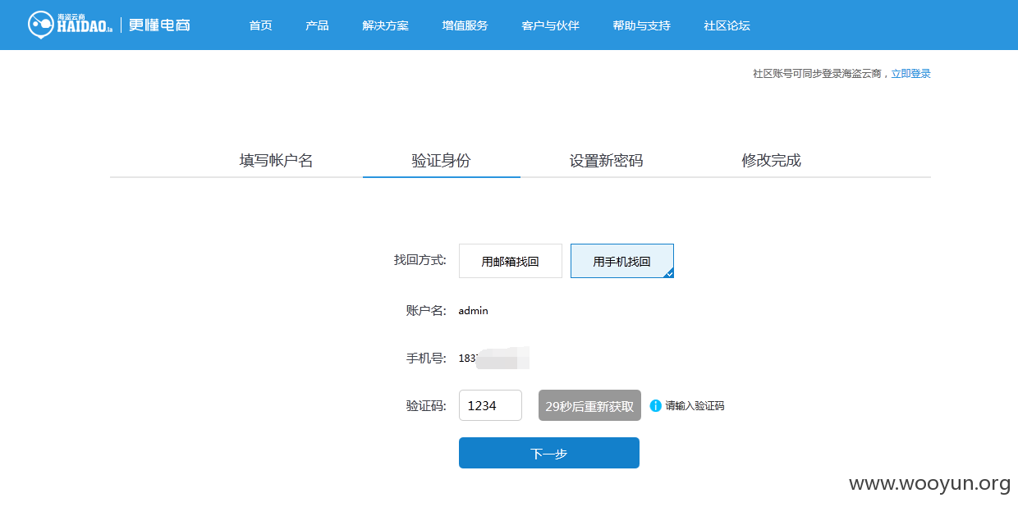
Task: Go to the 设置新密码 step tab
Action: [x=607, y=161]
